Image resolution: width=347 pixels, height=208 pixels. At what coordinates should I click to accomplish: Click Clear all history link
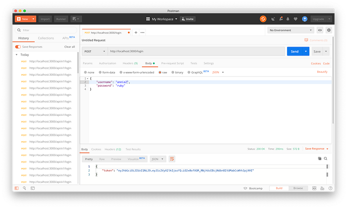pos(69,47)
